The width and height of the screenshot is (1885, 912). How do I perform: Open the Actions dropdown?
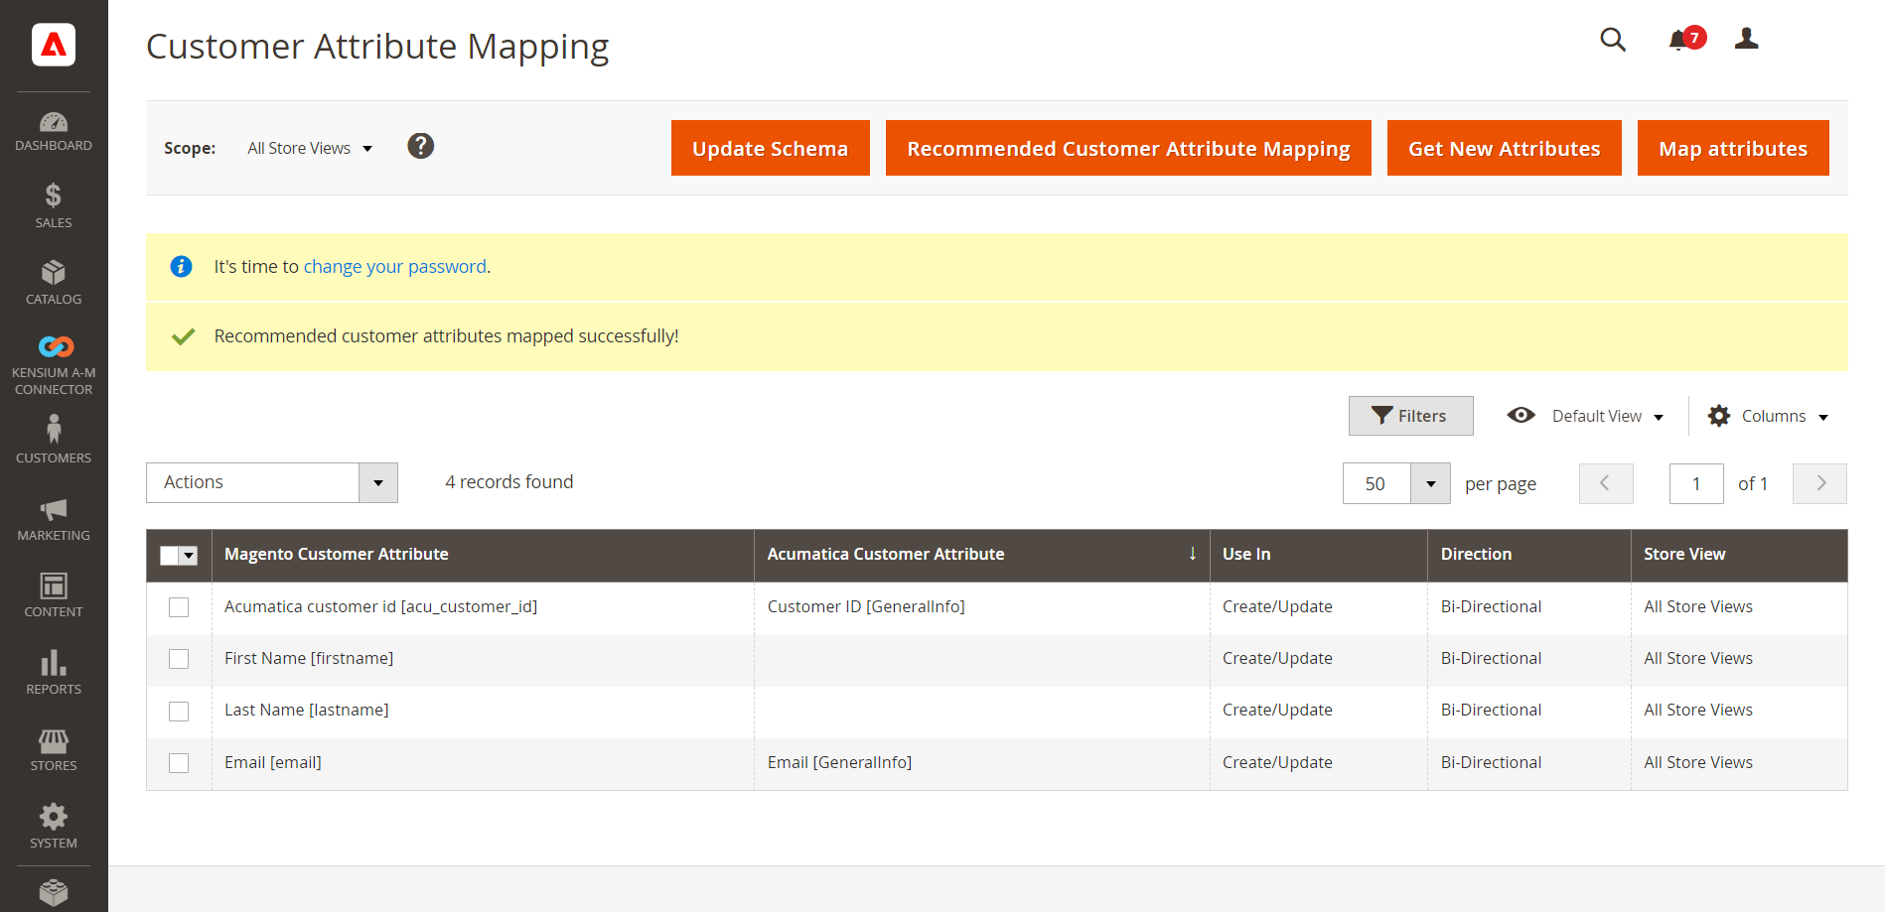[272, 482]
